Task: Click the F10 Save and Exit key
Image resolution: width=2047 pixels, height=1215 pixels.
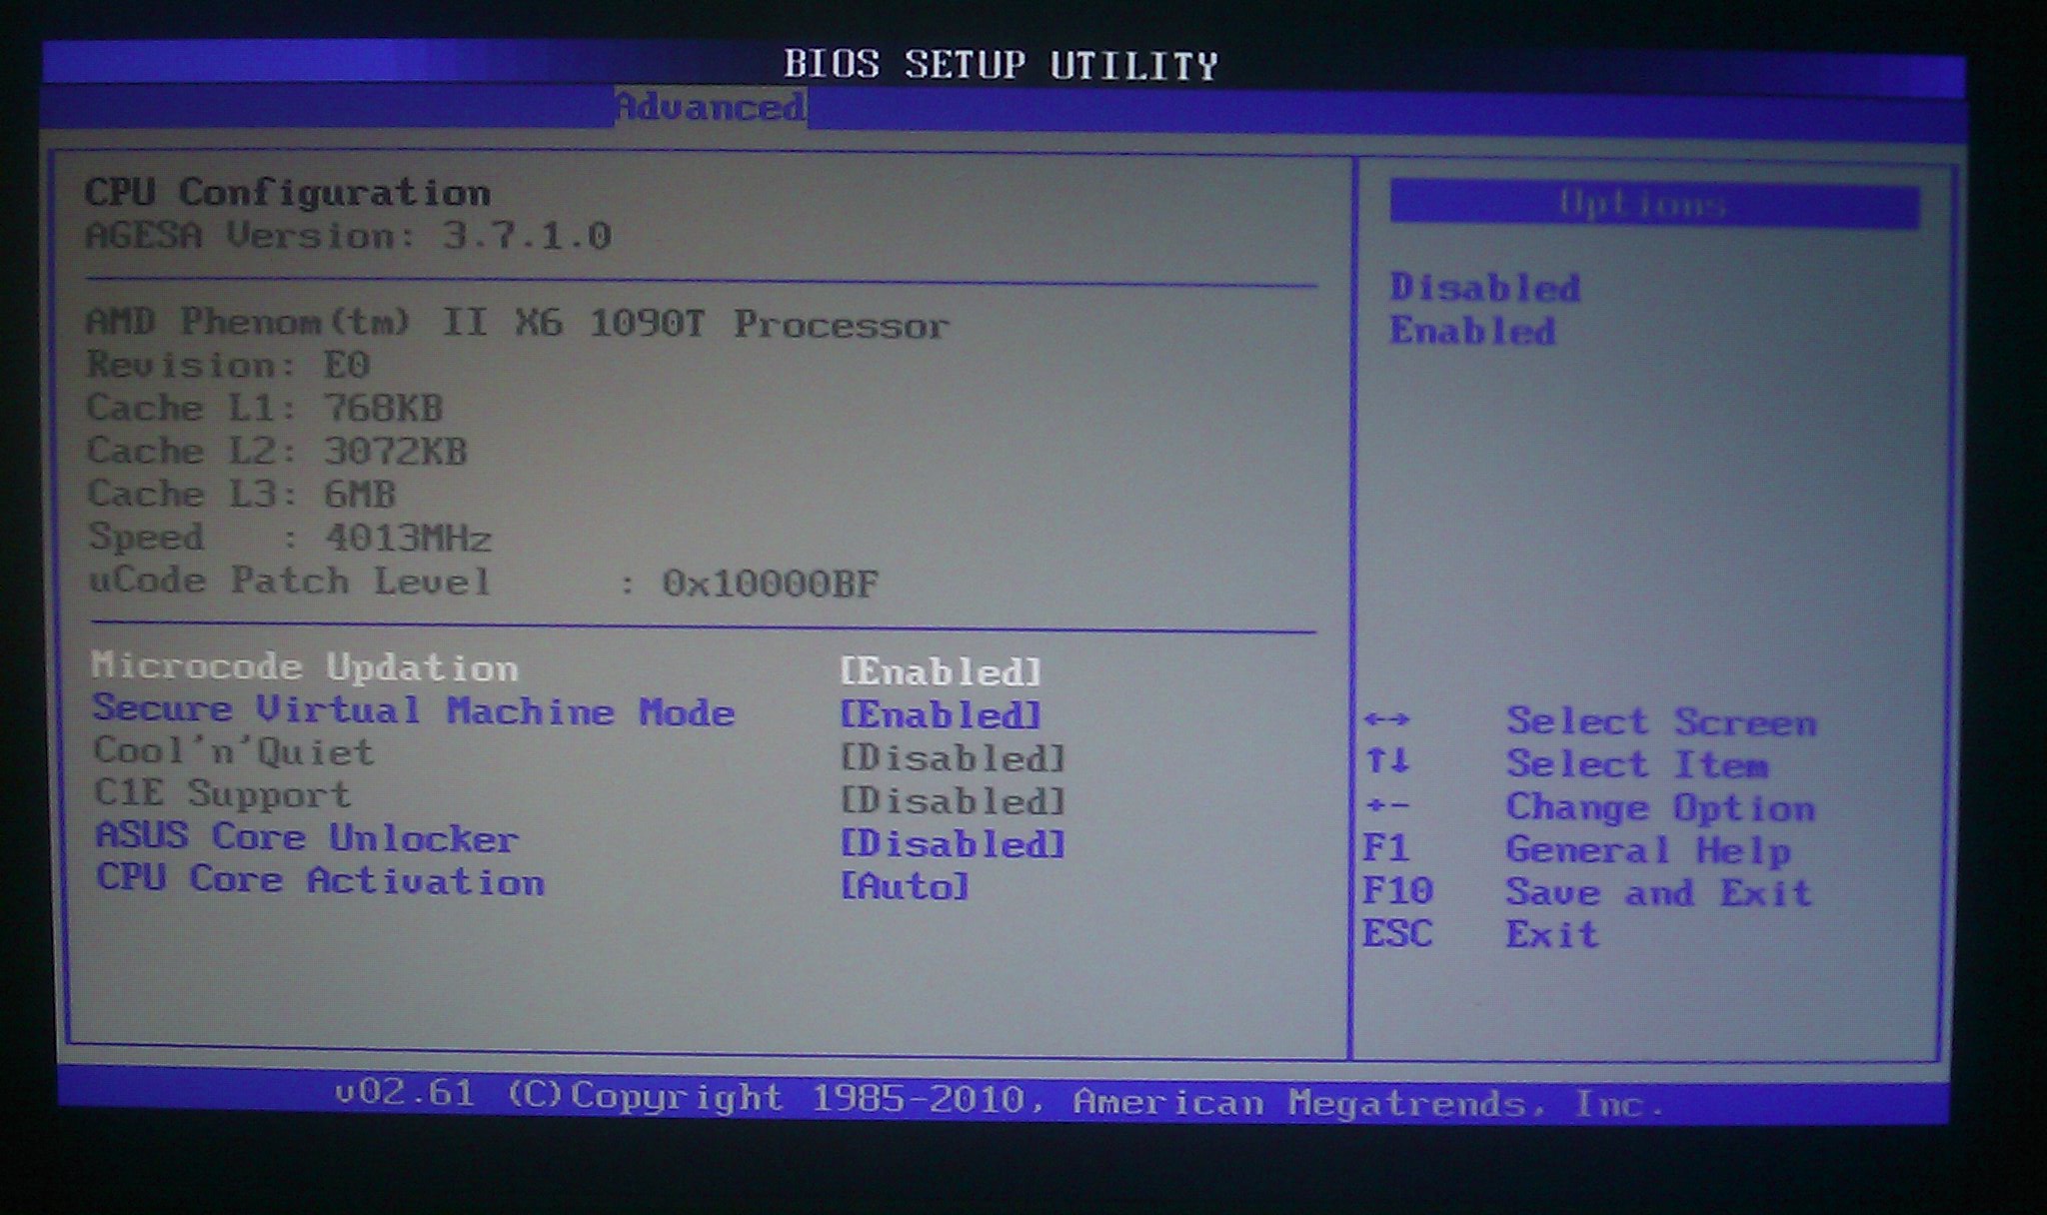Action: tap(1397, 890)
